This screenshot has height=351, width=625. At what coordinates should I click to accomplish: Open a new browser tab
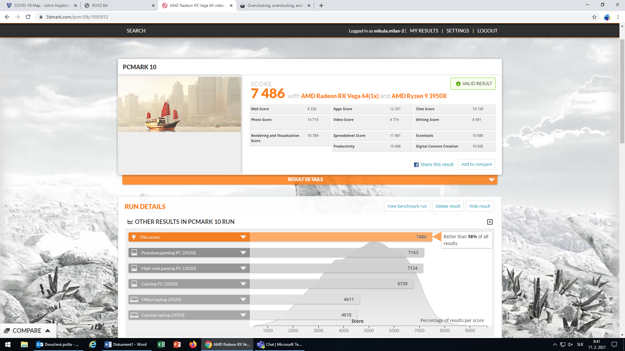click(x=321, y=6)
